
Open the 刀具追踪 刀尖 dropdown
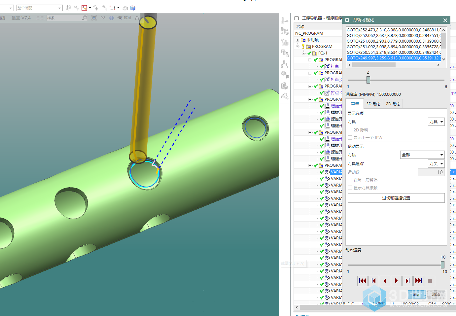coord(436,164)
